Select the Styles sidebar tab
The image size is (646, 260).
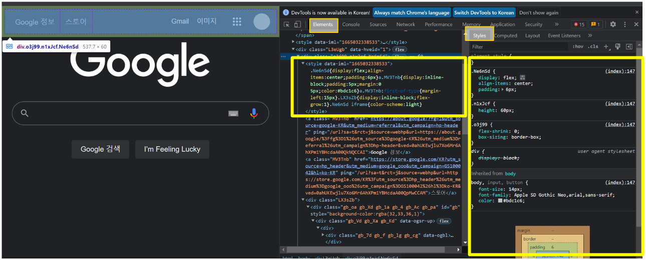click(479, 35)
